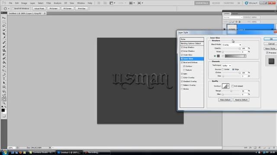Select the Rectangular Marquee tool
This screenshot has width=277, height=155.
tap(4, 22)
